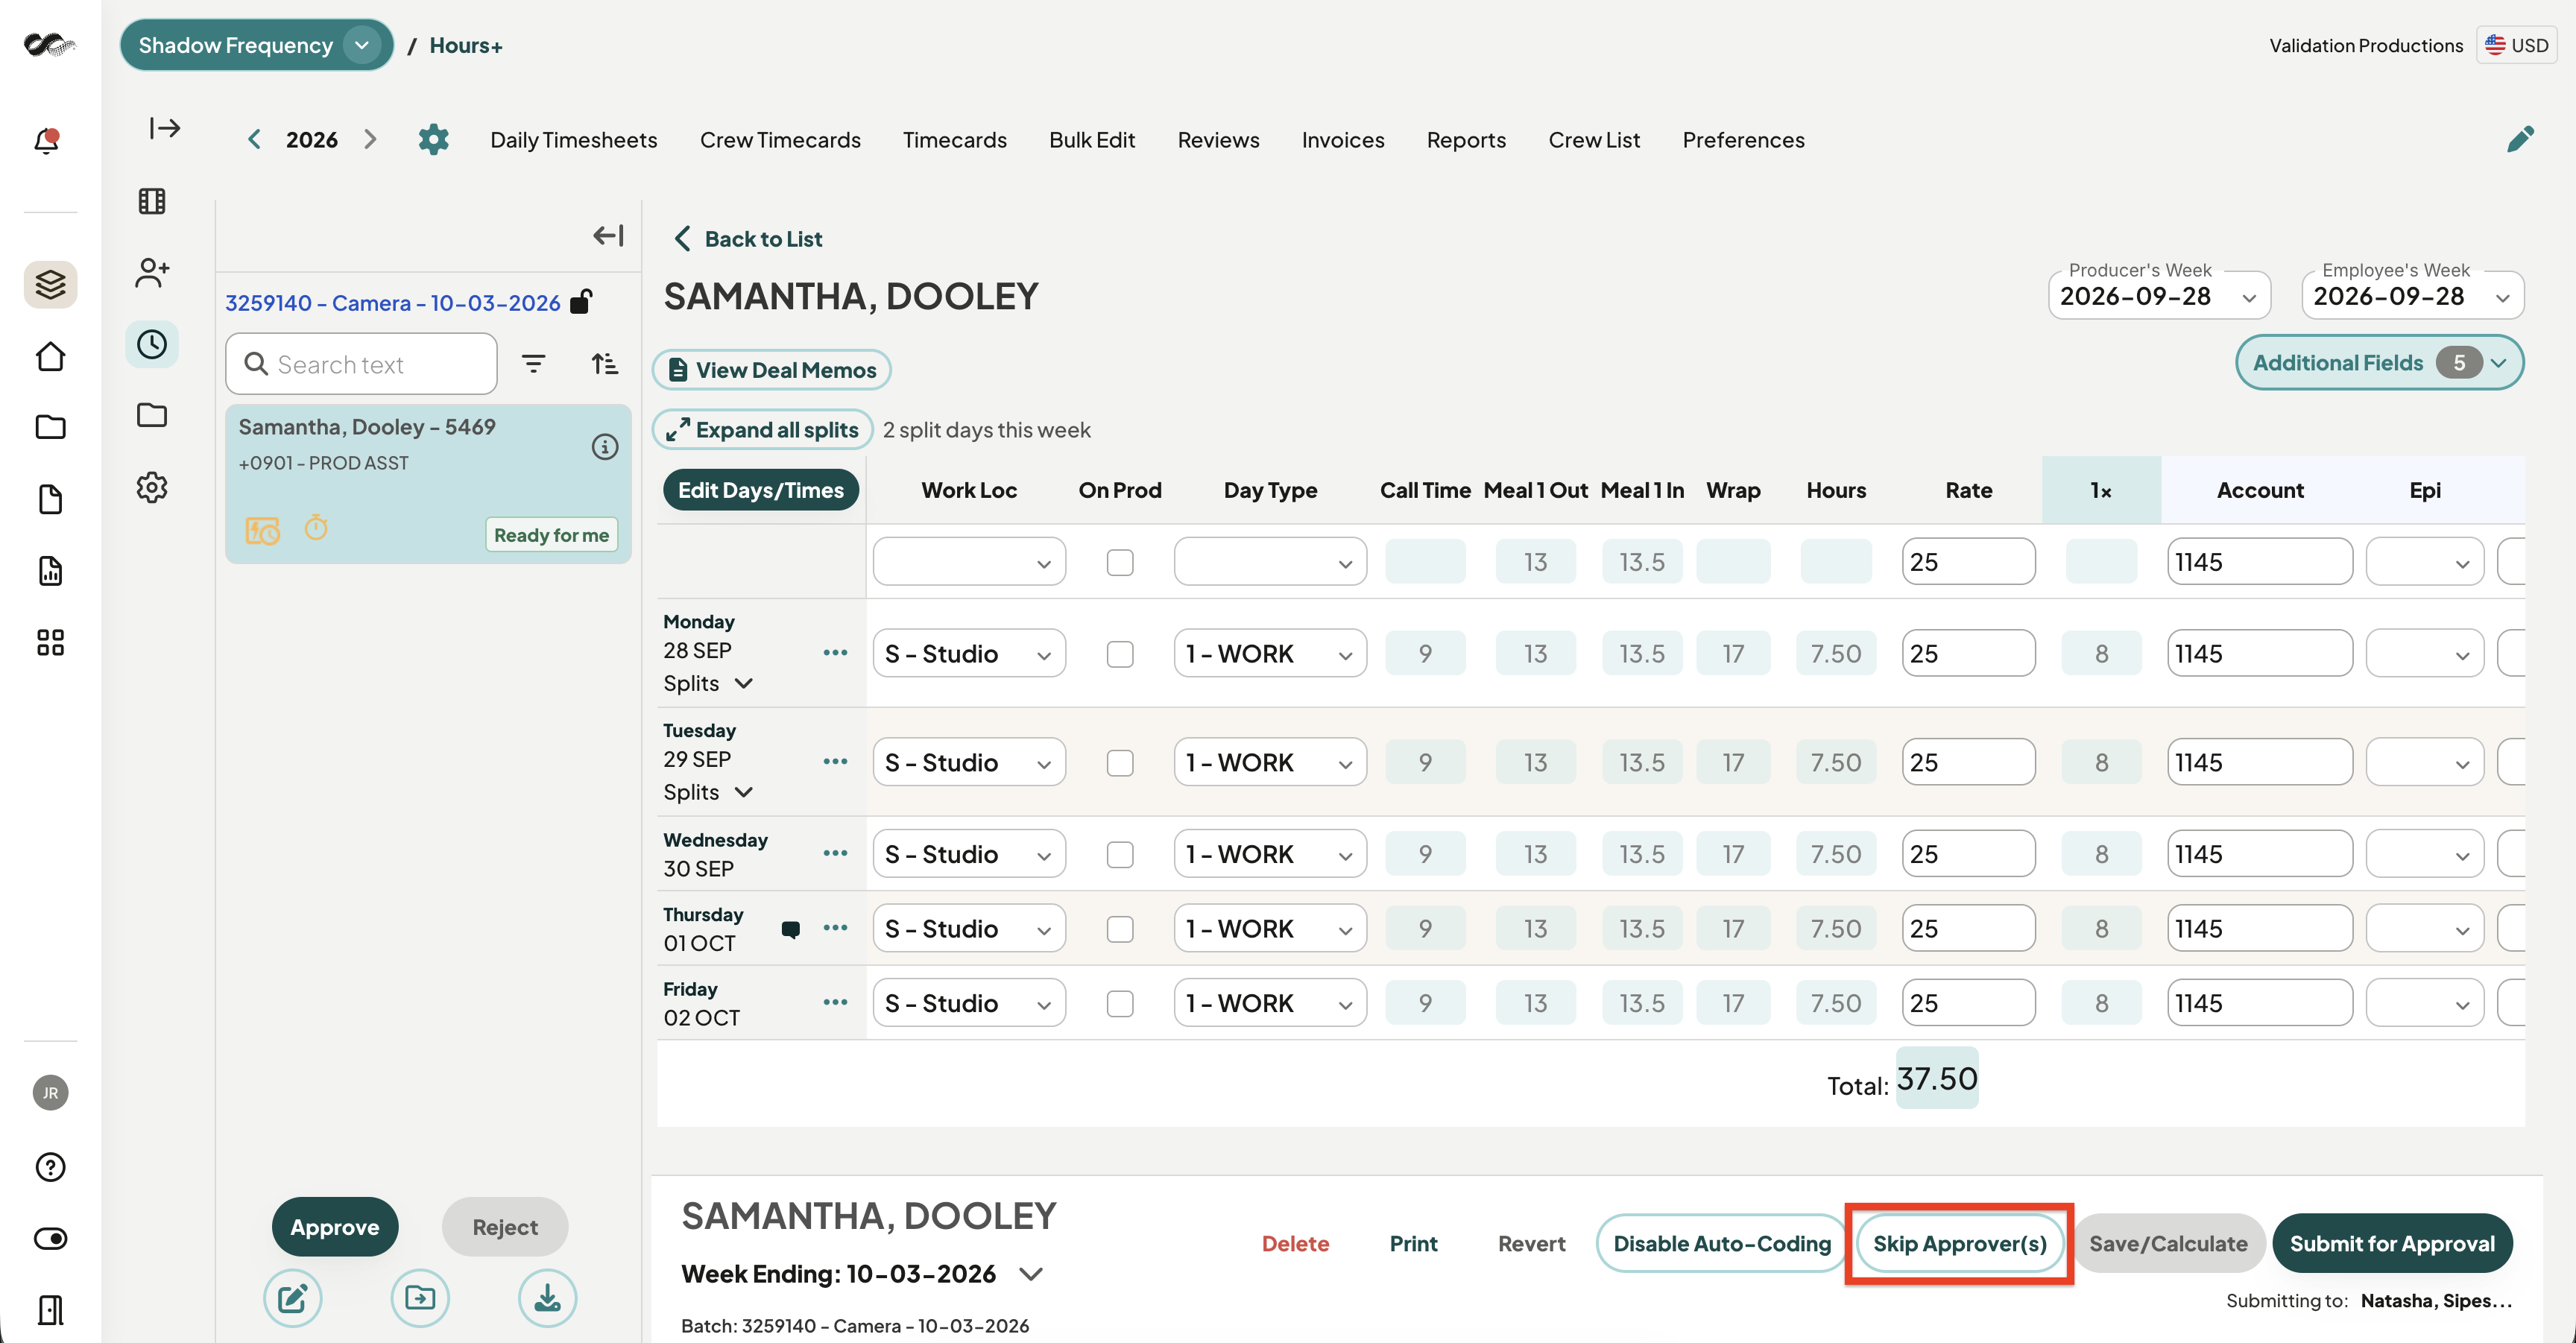Click the sort order icon
Viewport: 2576px width, 1343px height.
pos(604,364)
